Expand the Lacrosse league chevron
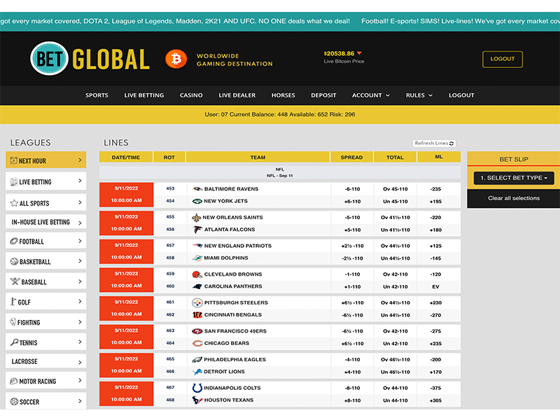The width and height of the screenshot is (560, 420). coord(80,362)
